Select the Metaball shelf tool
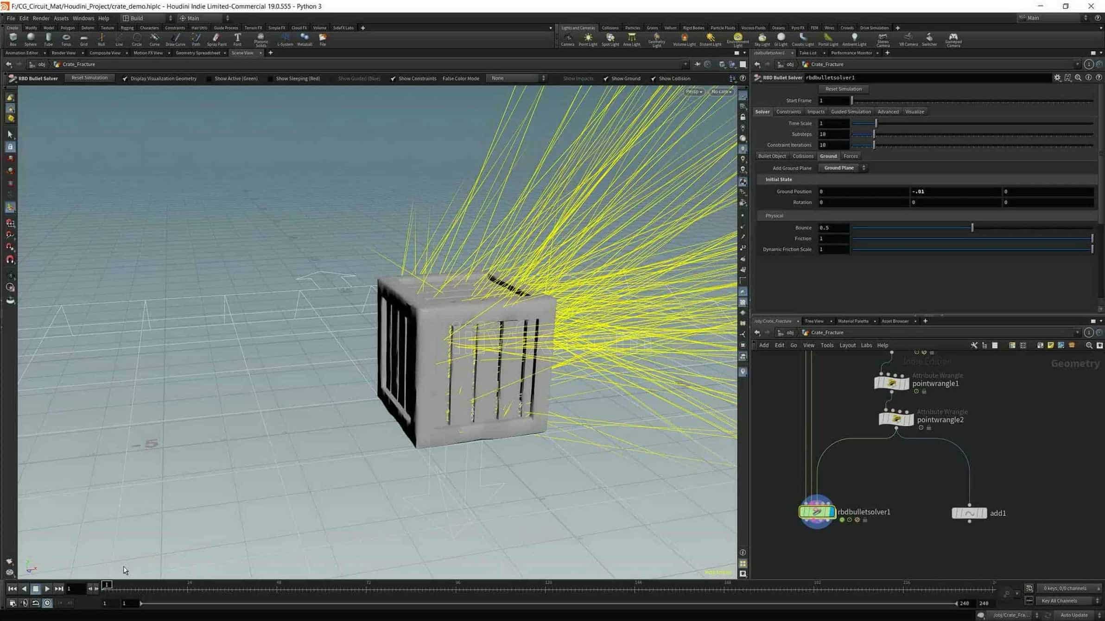The width and height of the screenshot is (1105, 621). click(305, 39)
